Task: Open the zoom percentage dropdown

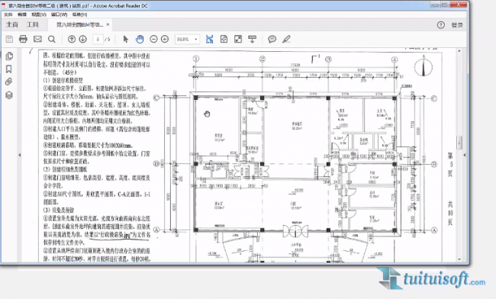Action: click(187, 39)
